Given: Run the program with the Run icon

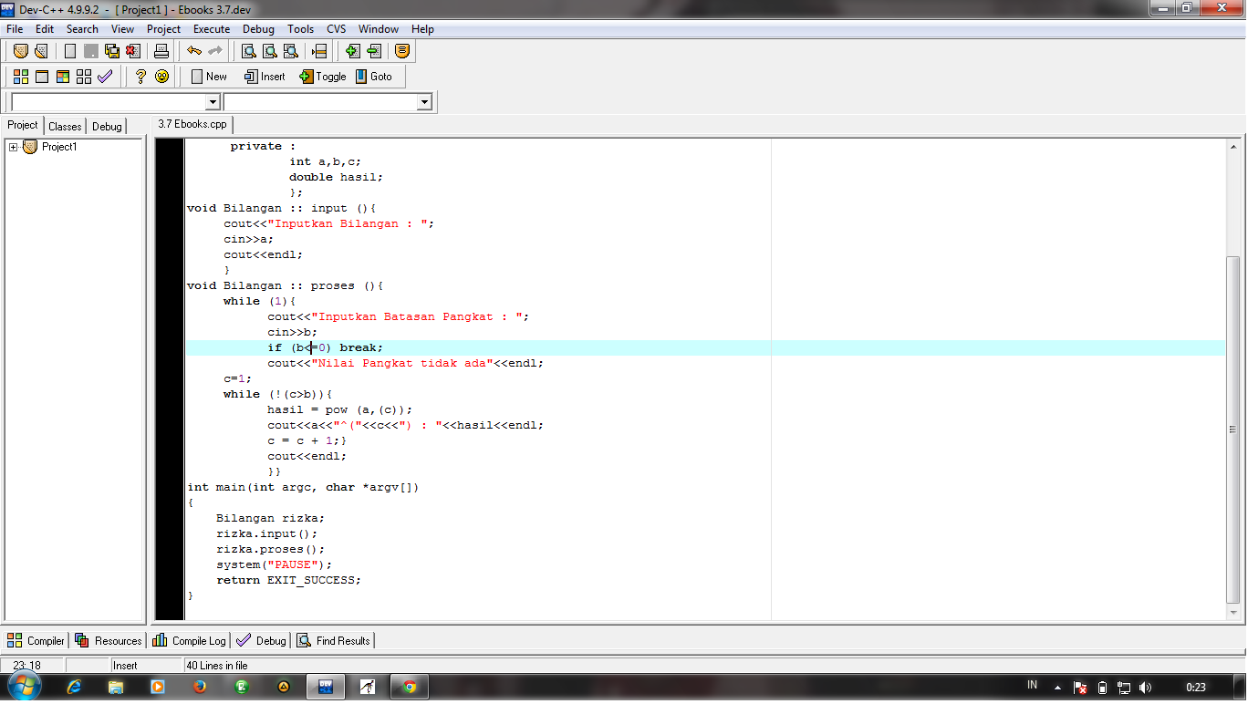Looking at the screenshot, I should click(x=42, y=77).
